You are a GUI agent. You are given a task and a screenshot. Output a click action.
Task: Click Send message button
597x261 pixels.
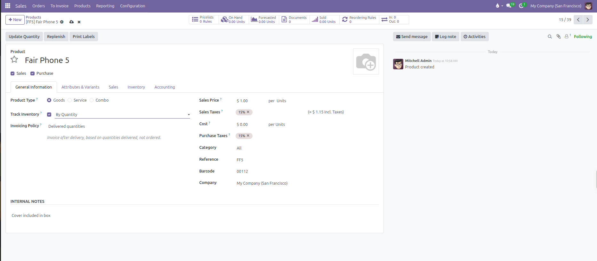coord(412,37)
